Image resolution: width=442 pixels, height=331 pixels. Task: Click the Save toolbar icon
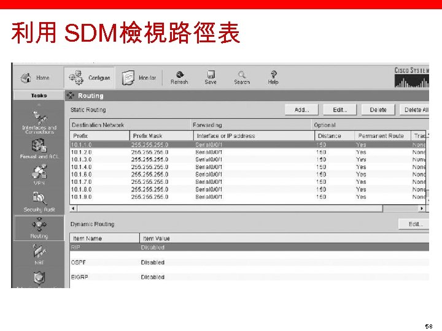coord(211,78)
